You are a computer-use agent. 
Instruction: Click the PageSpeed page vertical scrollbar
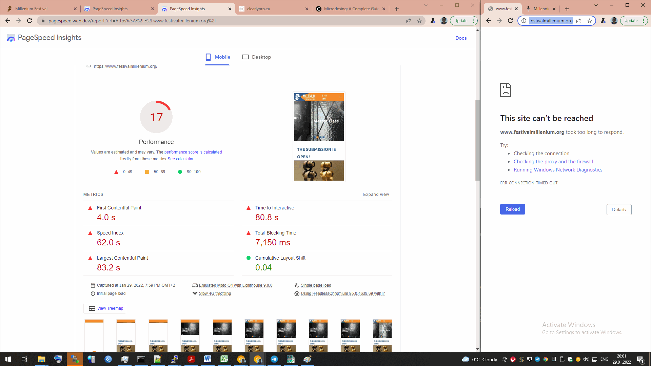(x=477, y=140)
